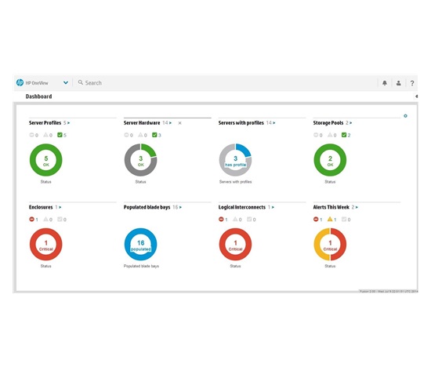The height and width of the screenshot is (367, 431).
Task: Click the Enclosures red 1 Critical donut
Action: click(46, 244)
